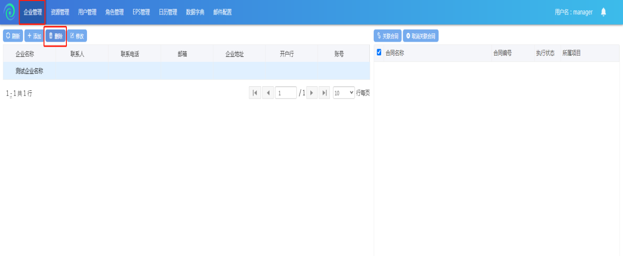Click the green swirl app logo
The width and height of the screenshot is (623, 256).
[9, 12]
